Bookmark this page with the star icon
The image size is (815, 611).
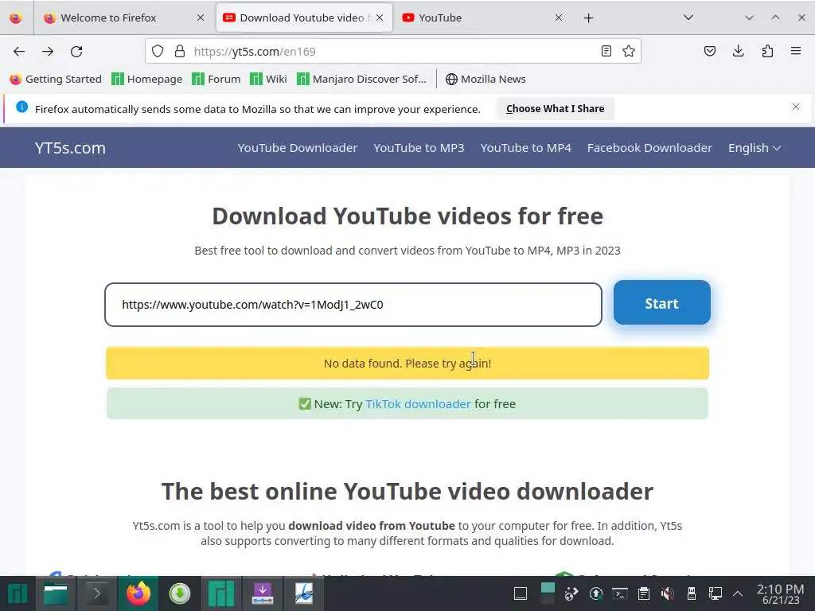[629, 51]
